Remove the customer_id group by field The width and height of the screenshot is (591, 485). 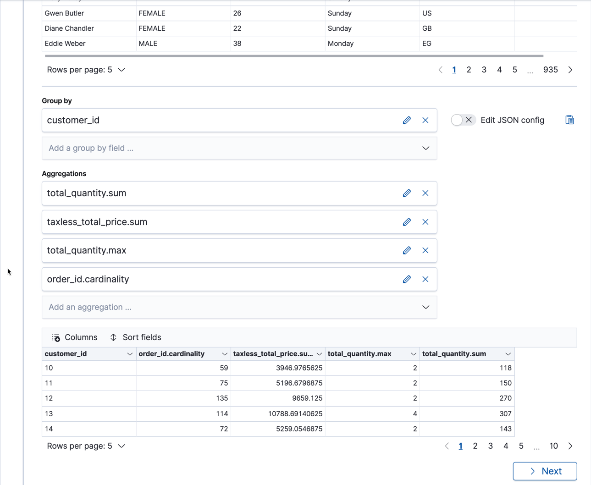(425, 120)
